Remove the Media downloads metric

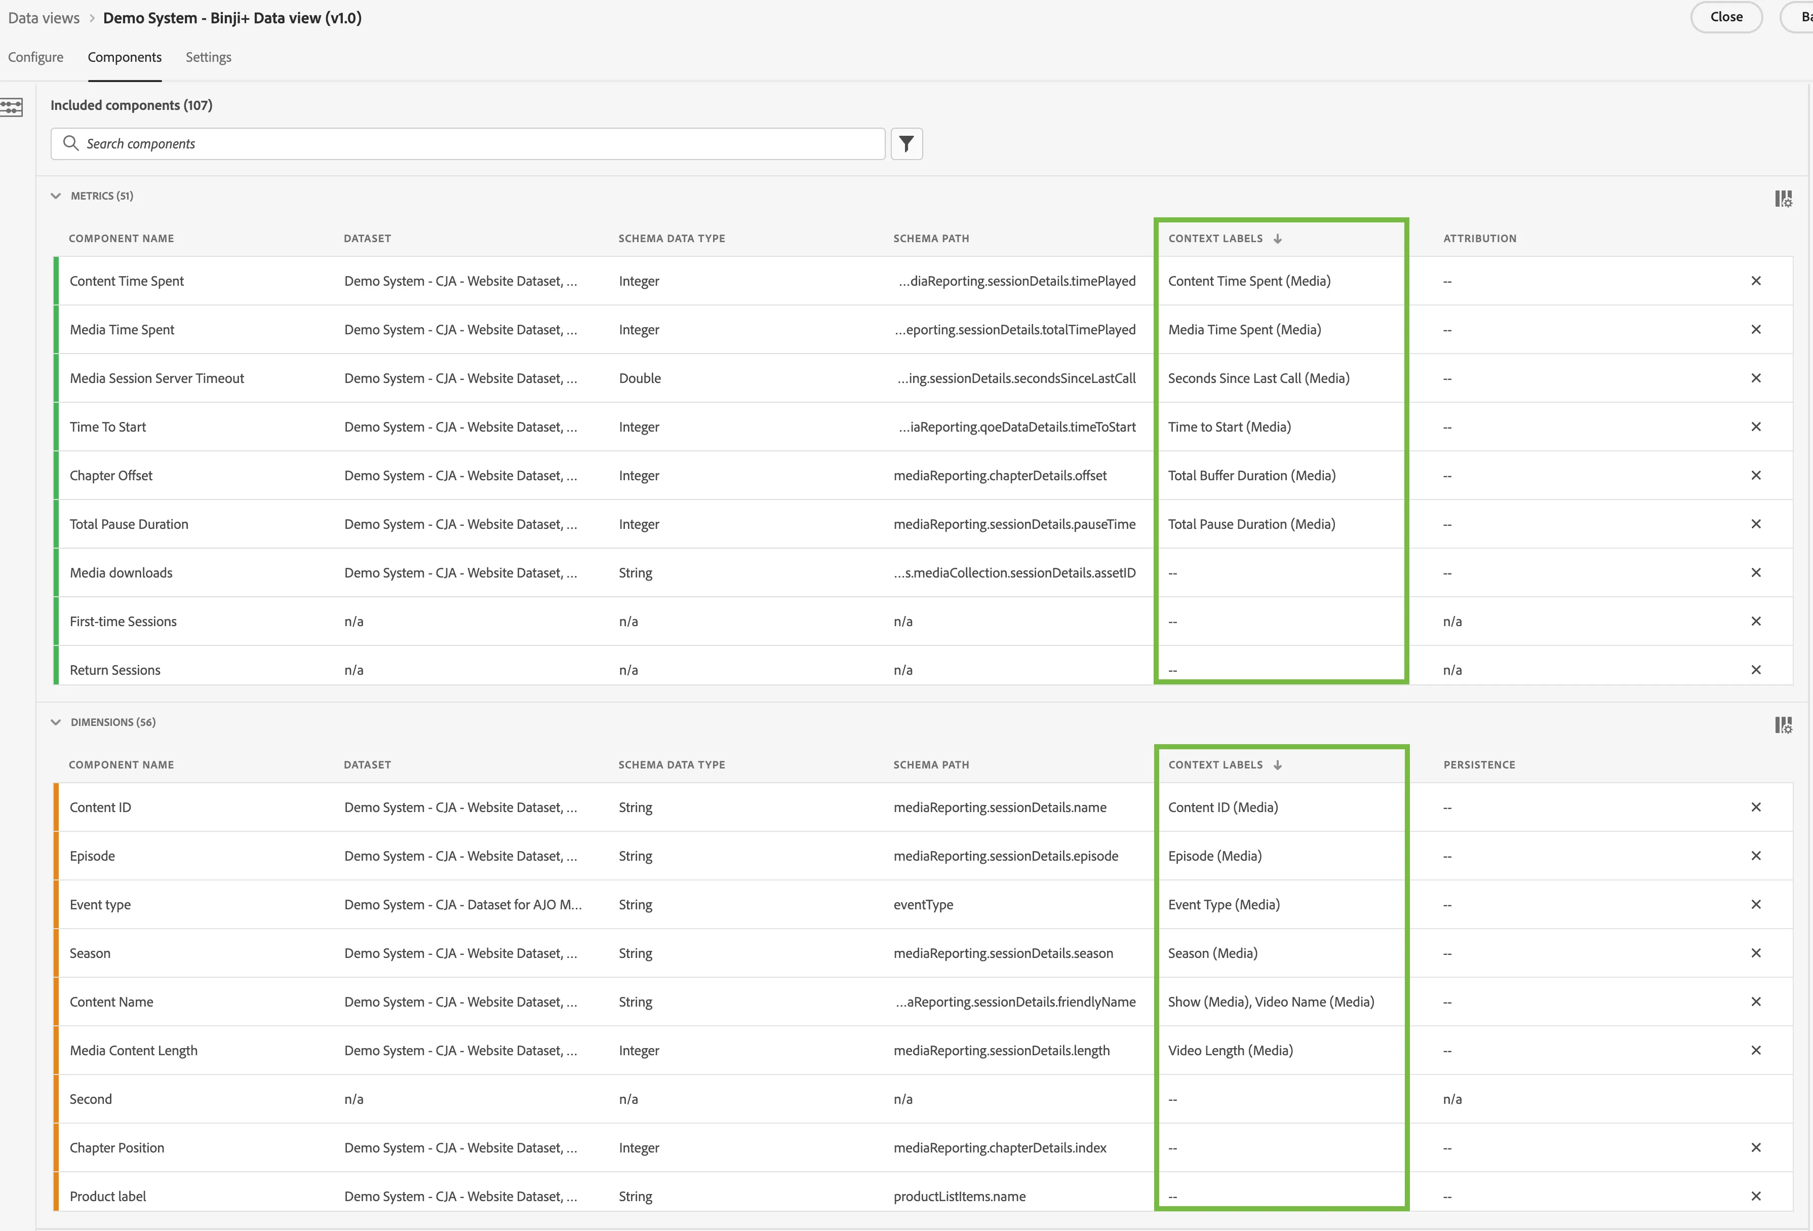coord(1756,573)
